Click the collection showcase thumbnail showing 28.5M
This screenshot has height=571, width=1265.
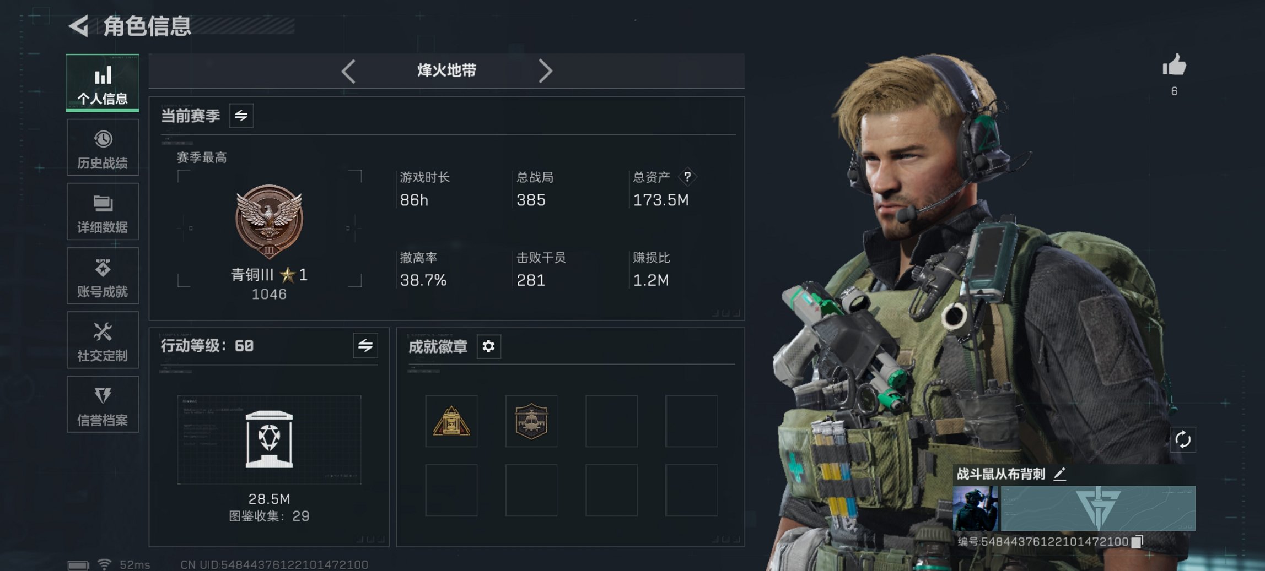pyautogui.click(x=269, y=439)
